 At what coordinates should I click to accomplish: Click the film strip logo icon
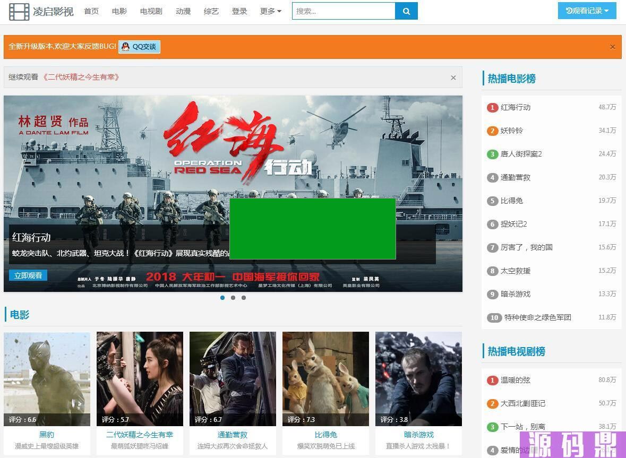[19, 11]
